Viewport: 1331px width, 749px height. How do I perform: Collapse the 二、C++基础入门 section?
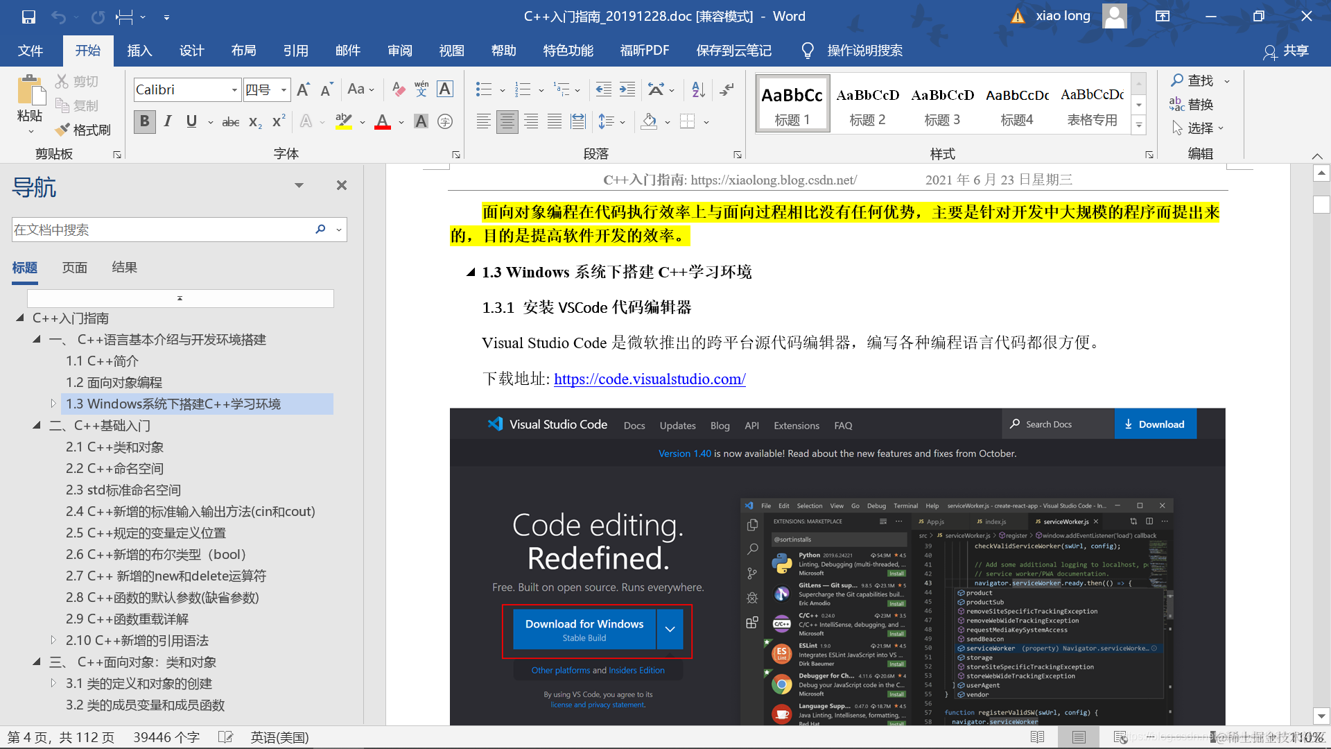click(37, 425)
